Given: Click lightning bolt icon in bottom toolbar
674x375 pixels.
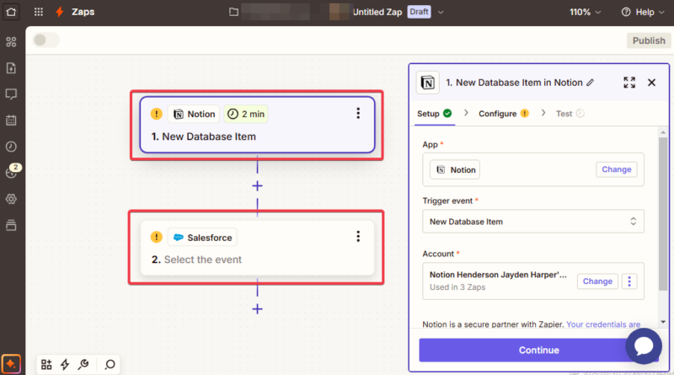Looking at the screenshot, I should pos(65,365).
